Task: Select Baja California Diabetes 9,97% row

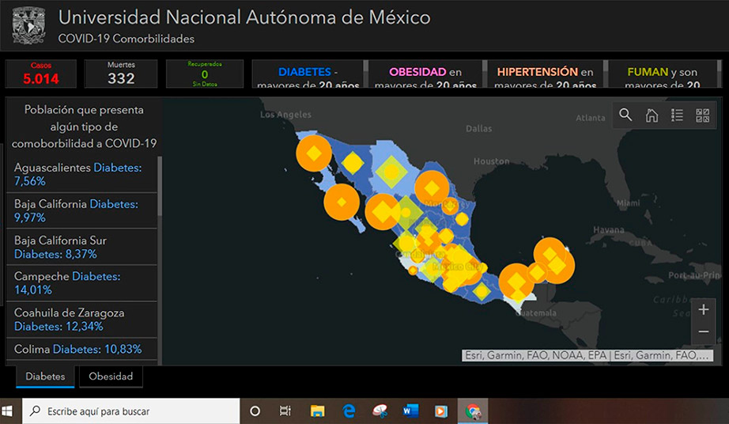Action: point(81,210)
